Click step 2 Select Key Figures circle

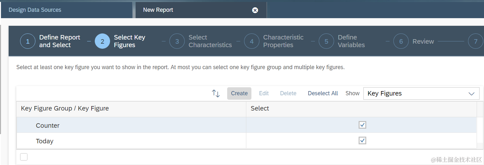click(x=102, y=41)
